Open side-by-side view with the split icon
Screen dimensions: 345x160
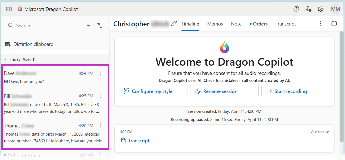point(334,24)
